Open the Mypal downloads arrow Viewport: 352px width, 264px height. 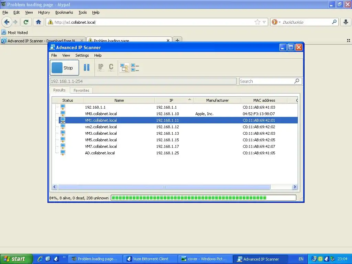[346, 22]
